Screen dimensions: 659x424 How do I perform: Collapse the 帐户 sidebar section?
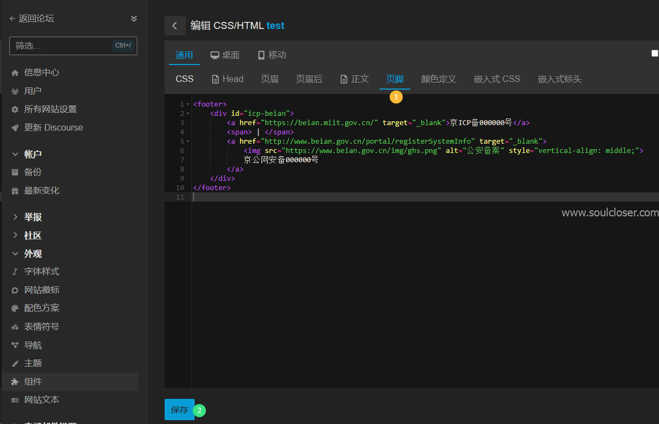pyautogui.click(x=15, y=155)
